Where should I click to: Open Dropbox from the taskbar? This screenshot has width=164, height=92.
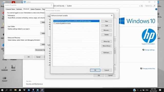(x=24, y=90)
